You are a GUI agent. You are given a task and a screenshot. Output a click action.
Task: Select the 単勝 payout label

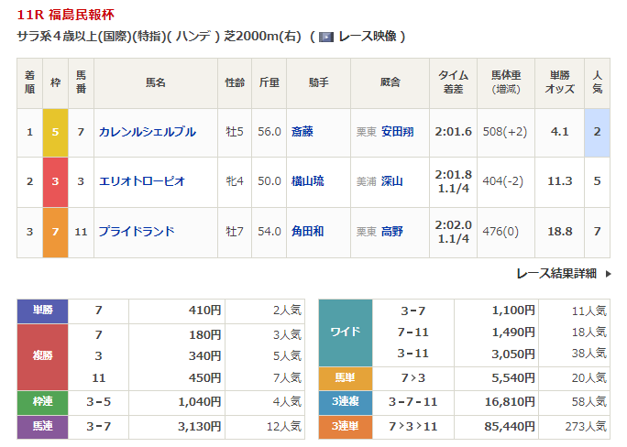coord(42,311)
